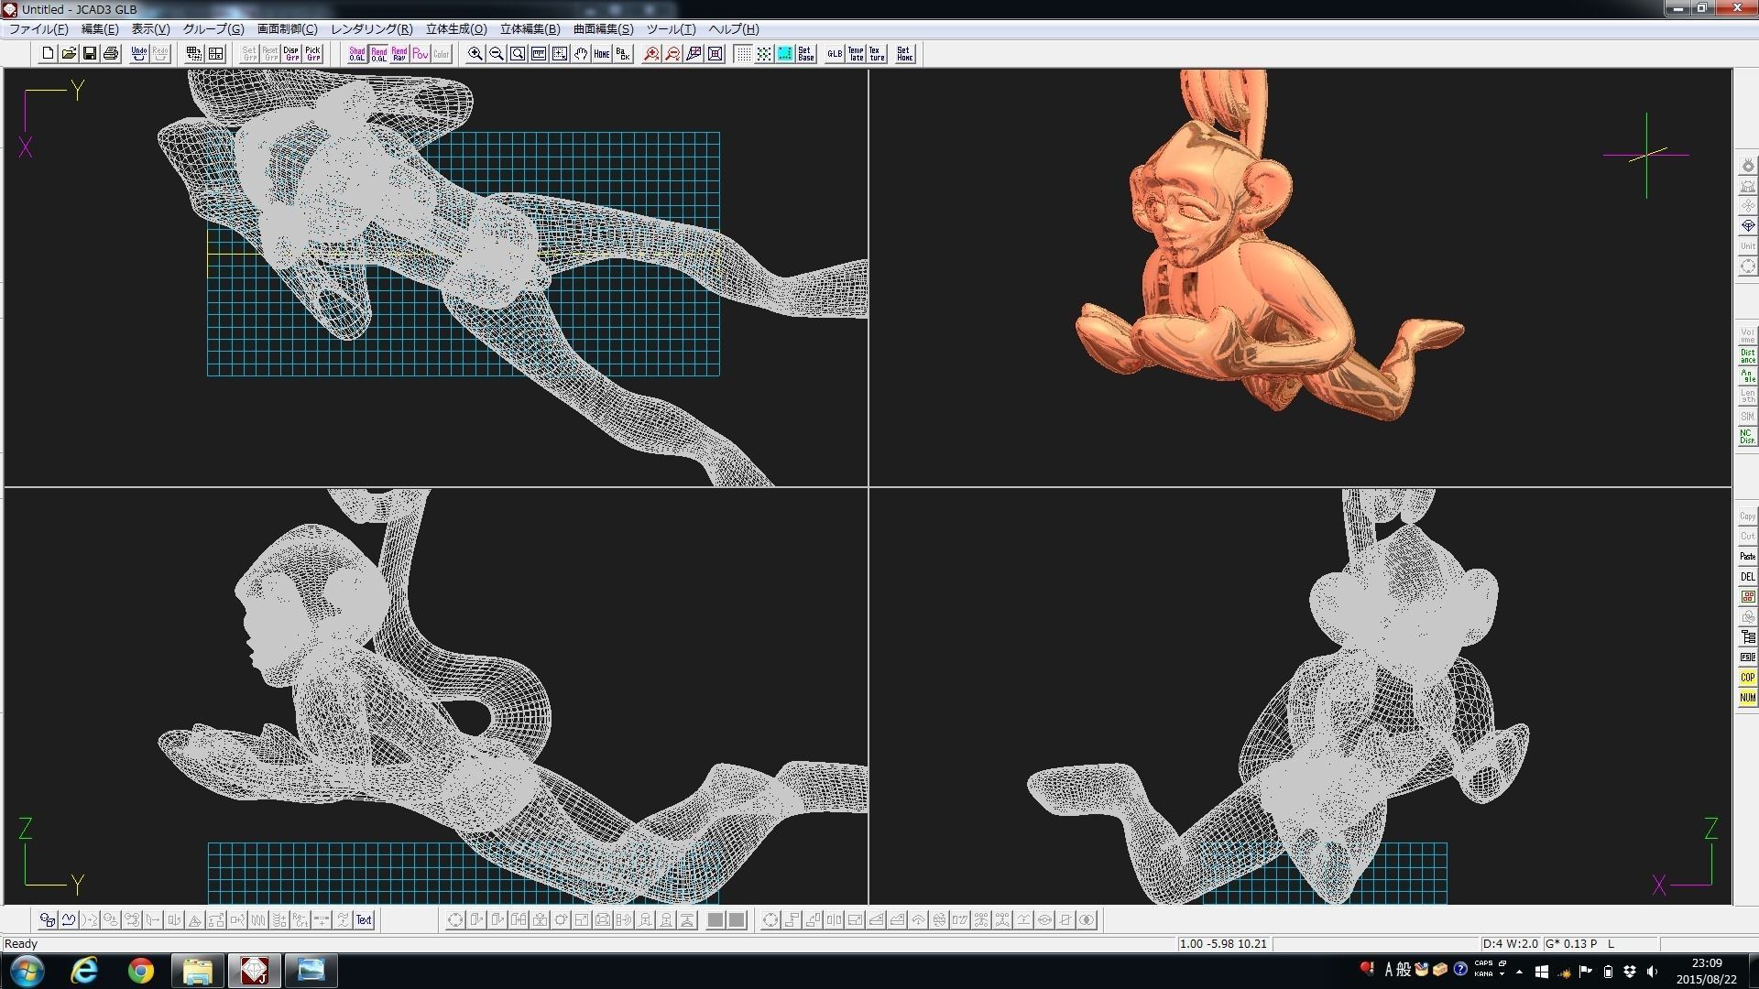Image resolution: width=1759 pixels, height=989 pixels.
Task: Select the pan hand tool
Action: [581, 54]
